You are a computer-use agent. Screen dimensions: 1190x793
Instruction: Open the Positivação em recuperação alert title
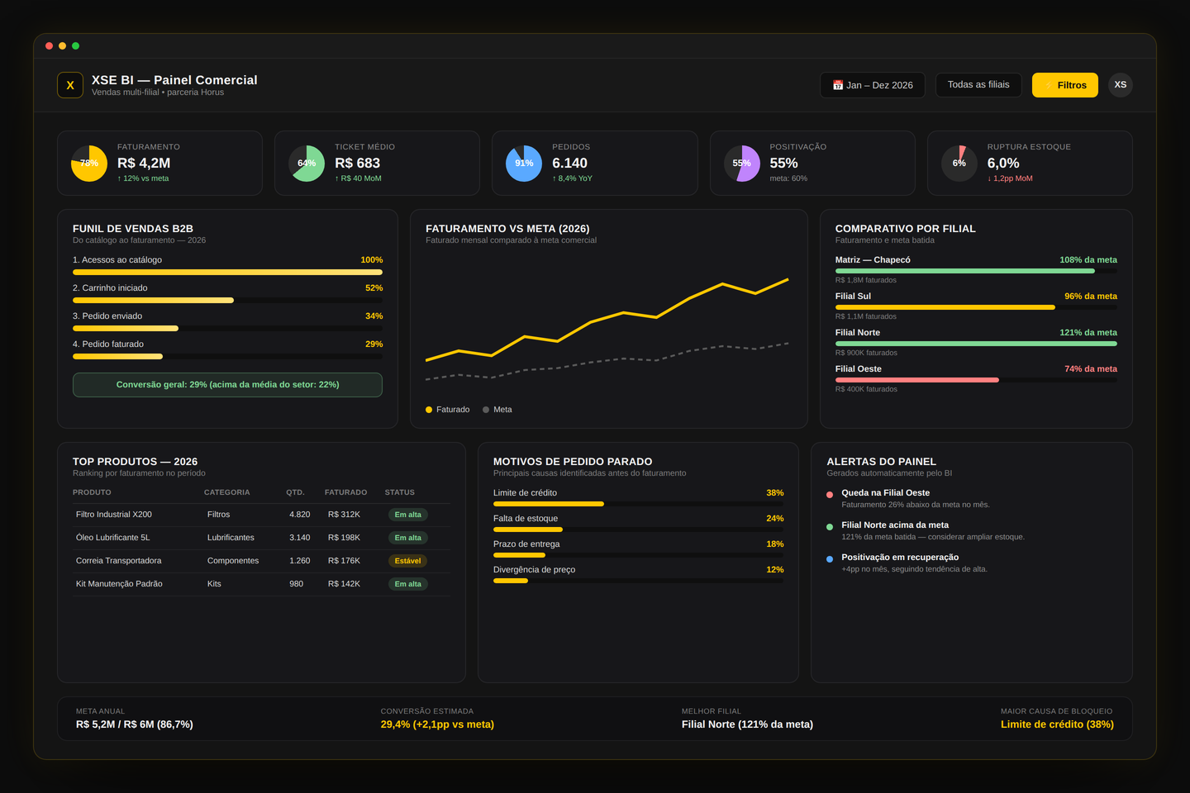(900, 558)
